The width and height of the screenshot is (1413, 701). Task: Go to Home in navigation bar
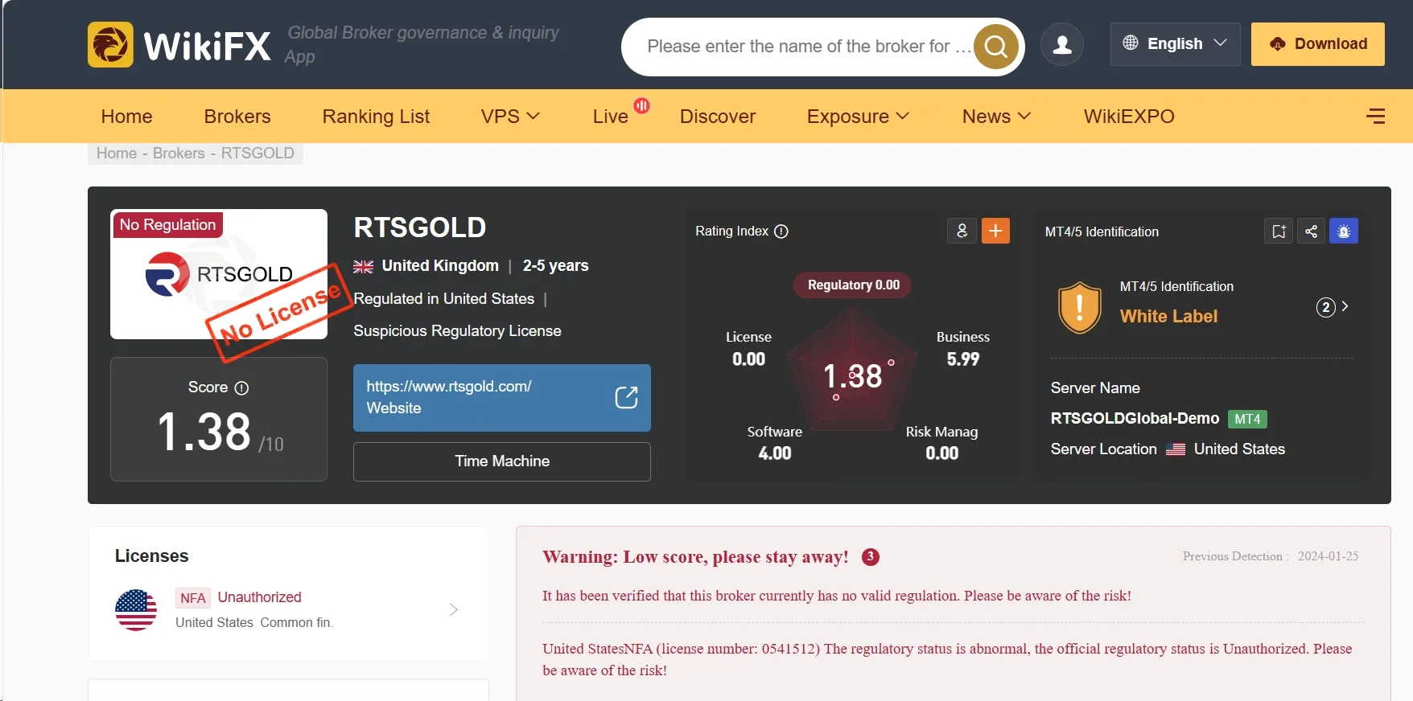126,117
